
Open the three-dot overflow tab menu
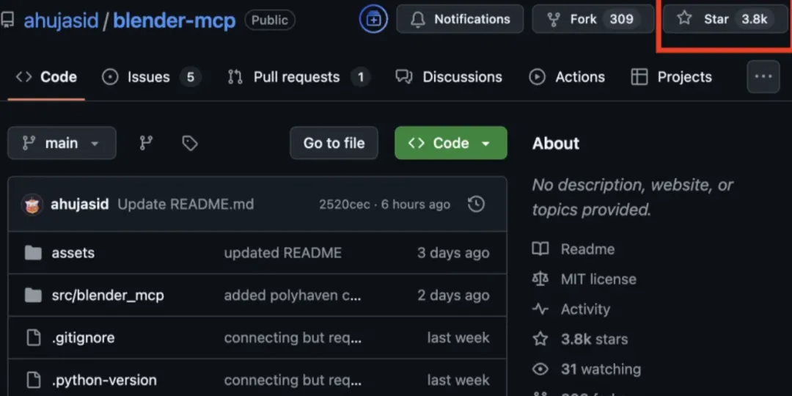tap(763, 77)
